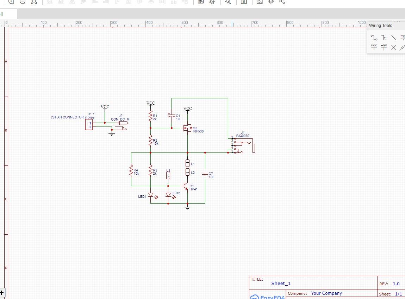The image size is (405, 299).
Task: Place a VCC power flag
Action: coord(374,47)
